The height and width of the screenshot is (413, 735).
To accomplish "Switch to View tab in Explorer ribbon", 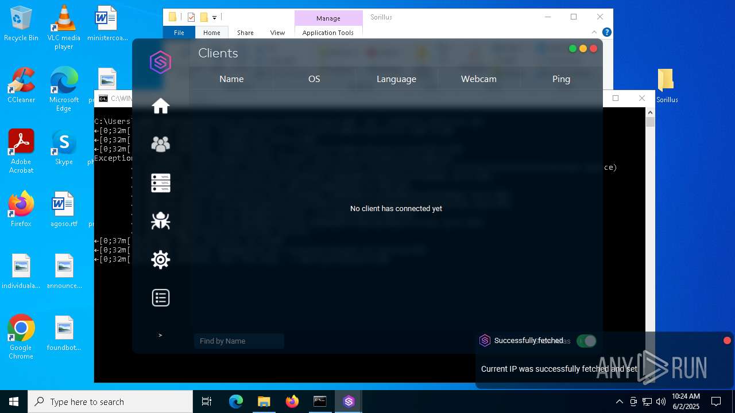I will (x=277, y=33).
